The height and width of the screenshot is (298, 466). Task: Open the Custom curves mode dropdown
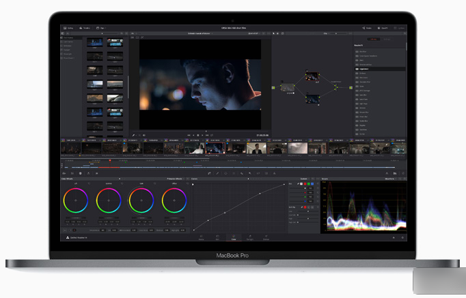point(305,179)
